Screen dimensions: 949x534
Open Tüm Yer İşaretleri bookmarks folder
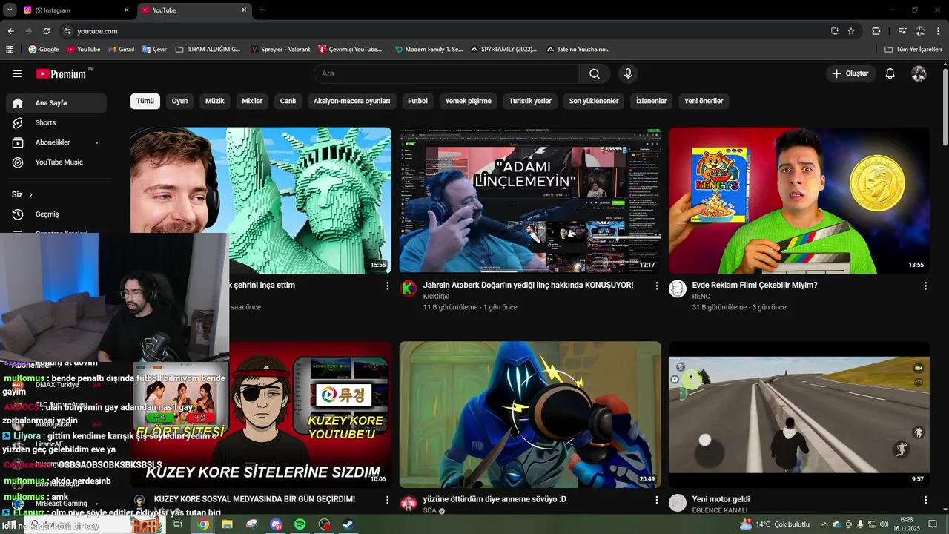coord(913,50)
